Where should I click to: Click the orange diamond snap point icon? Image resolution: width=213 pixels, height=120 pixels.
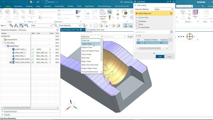click(x=190, y=36)
